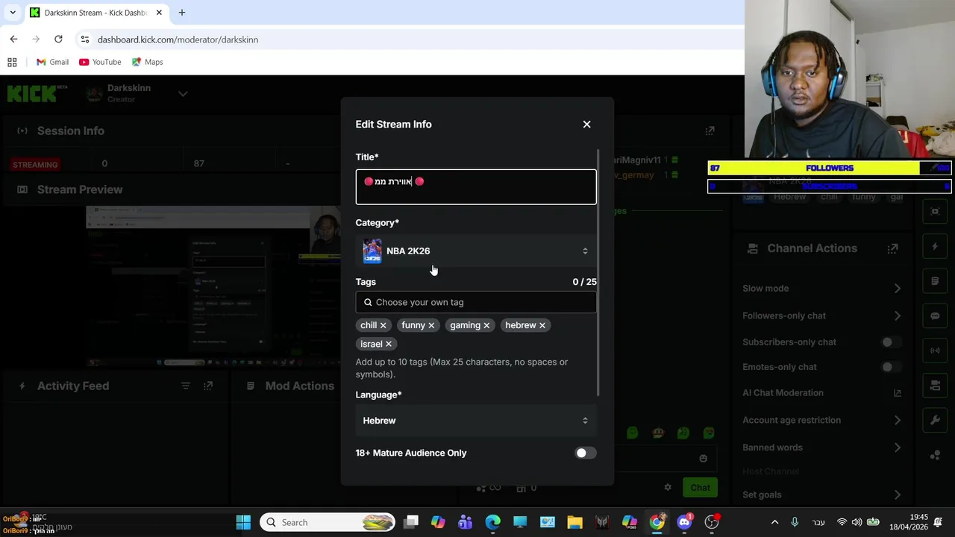
Task: Click the green Chat send button
Action: [x=700, y=488]
